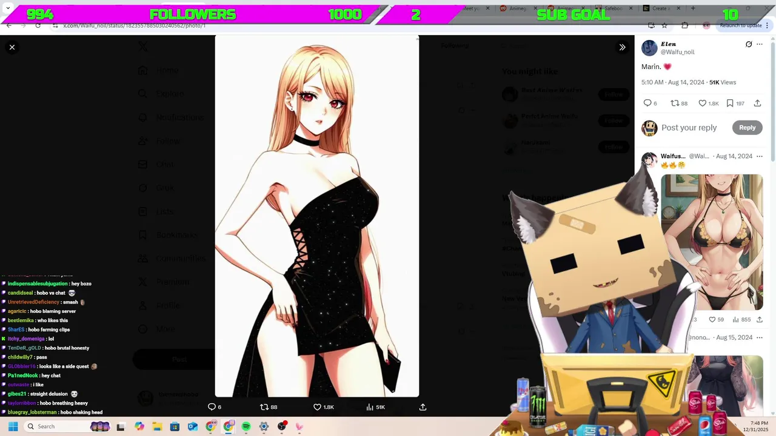Open a new browser tab with plus
The width and height of the screenshot is (776, 436).
pyautogui.click(x=693, y=8)
